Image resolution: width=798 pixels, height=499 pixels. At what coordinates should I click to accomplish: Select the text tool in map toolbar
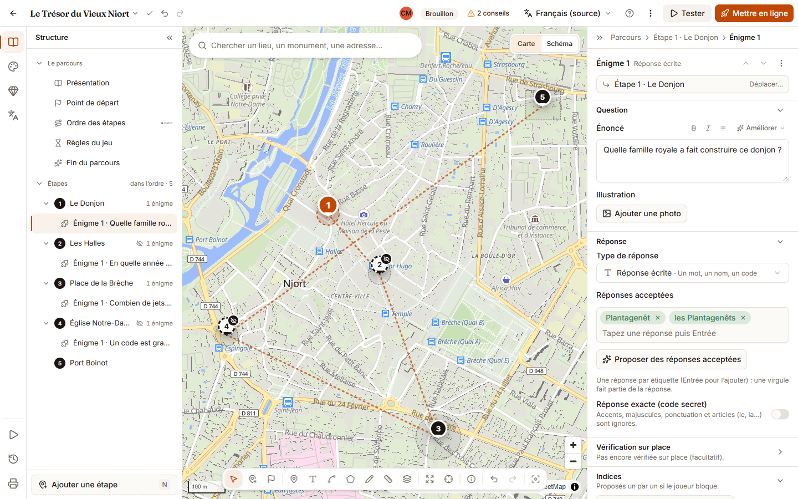coord(313,479)
